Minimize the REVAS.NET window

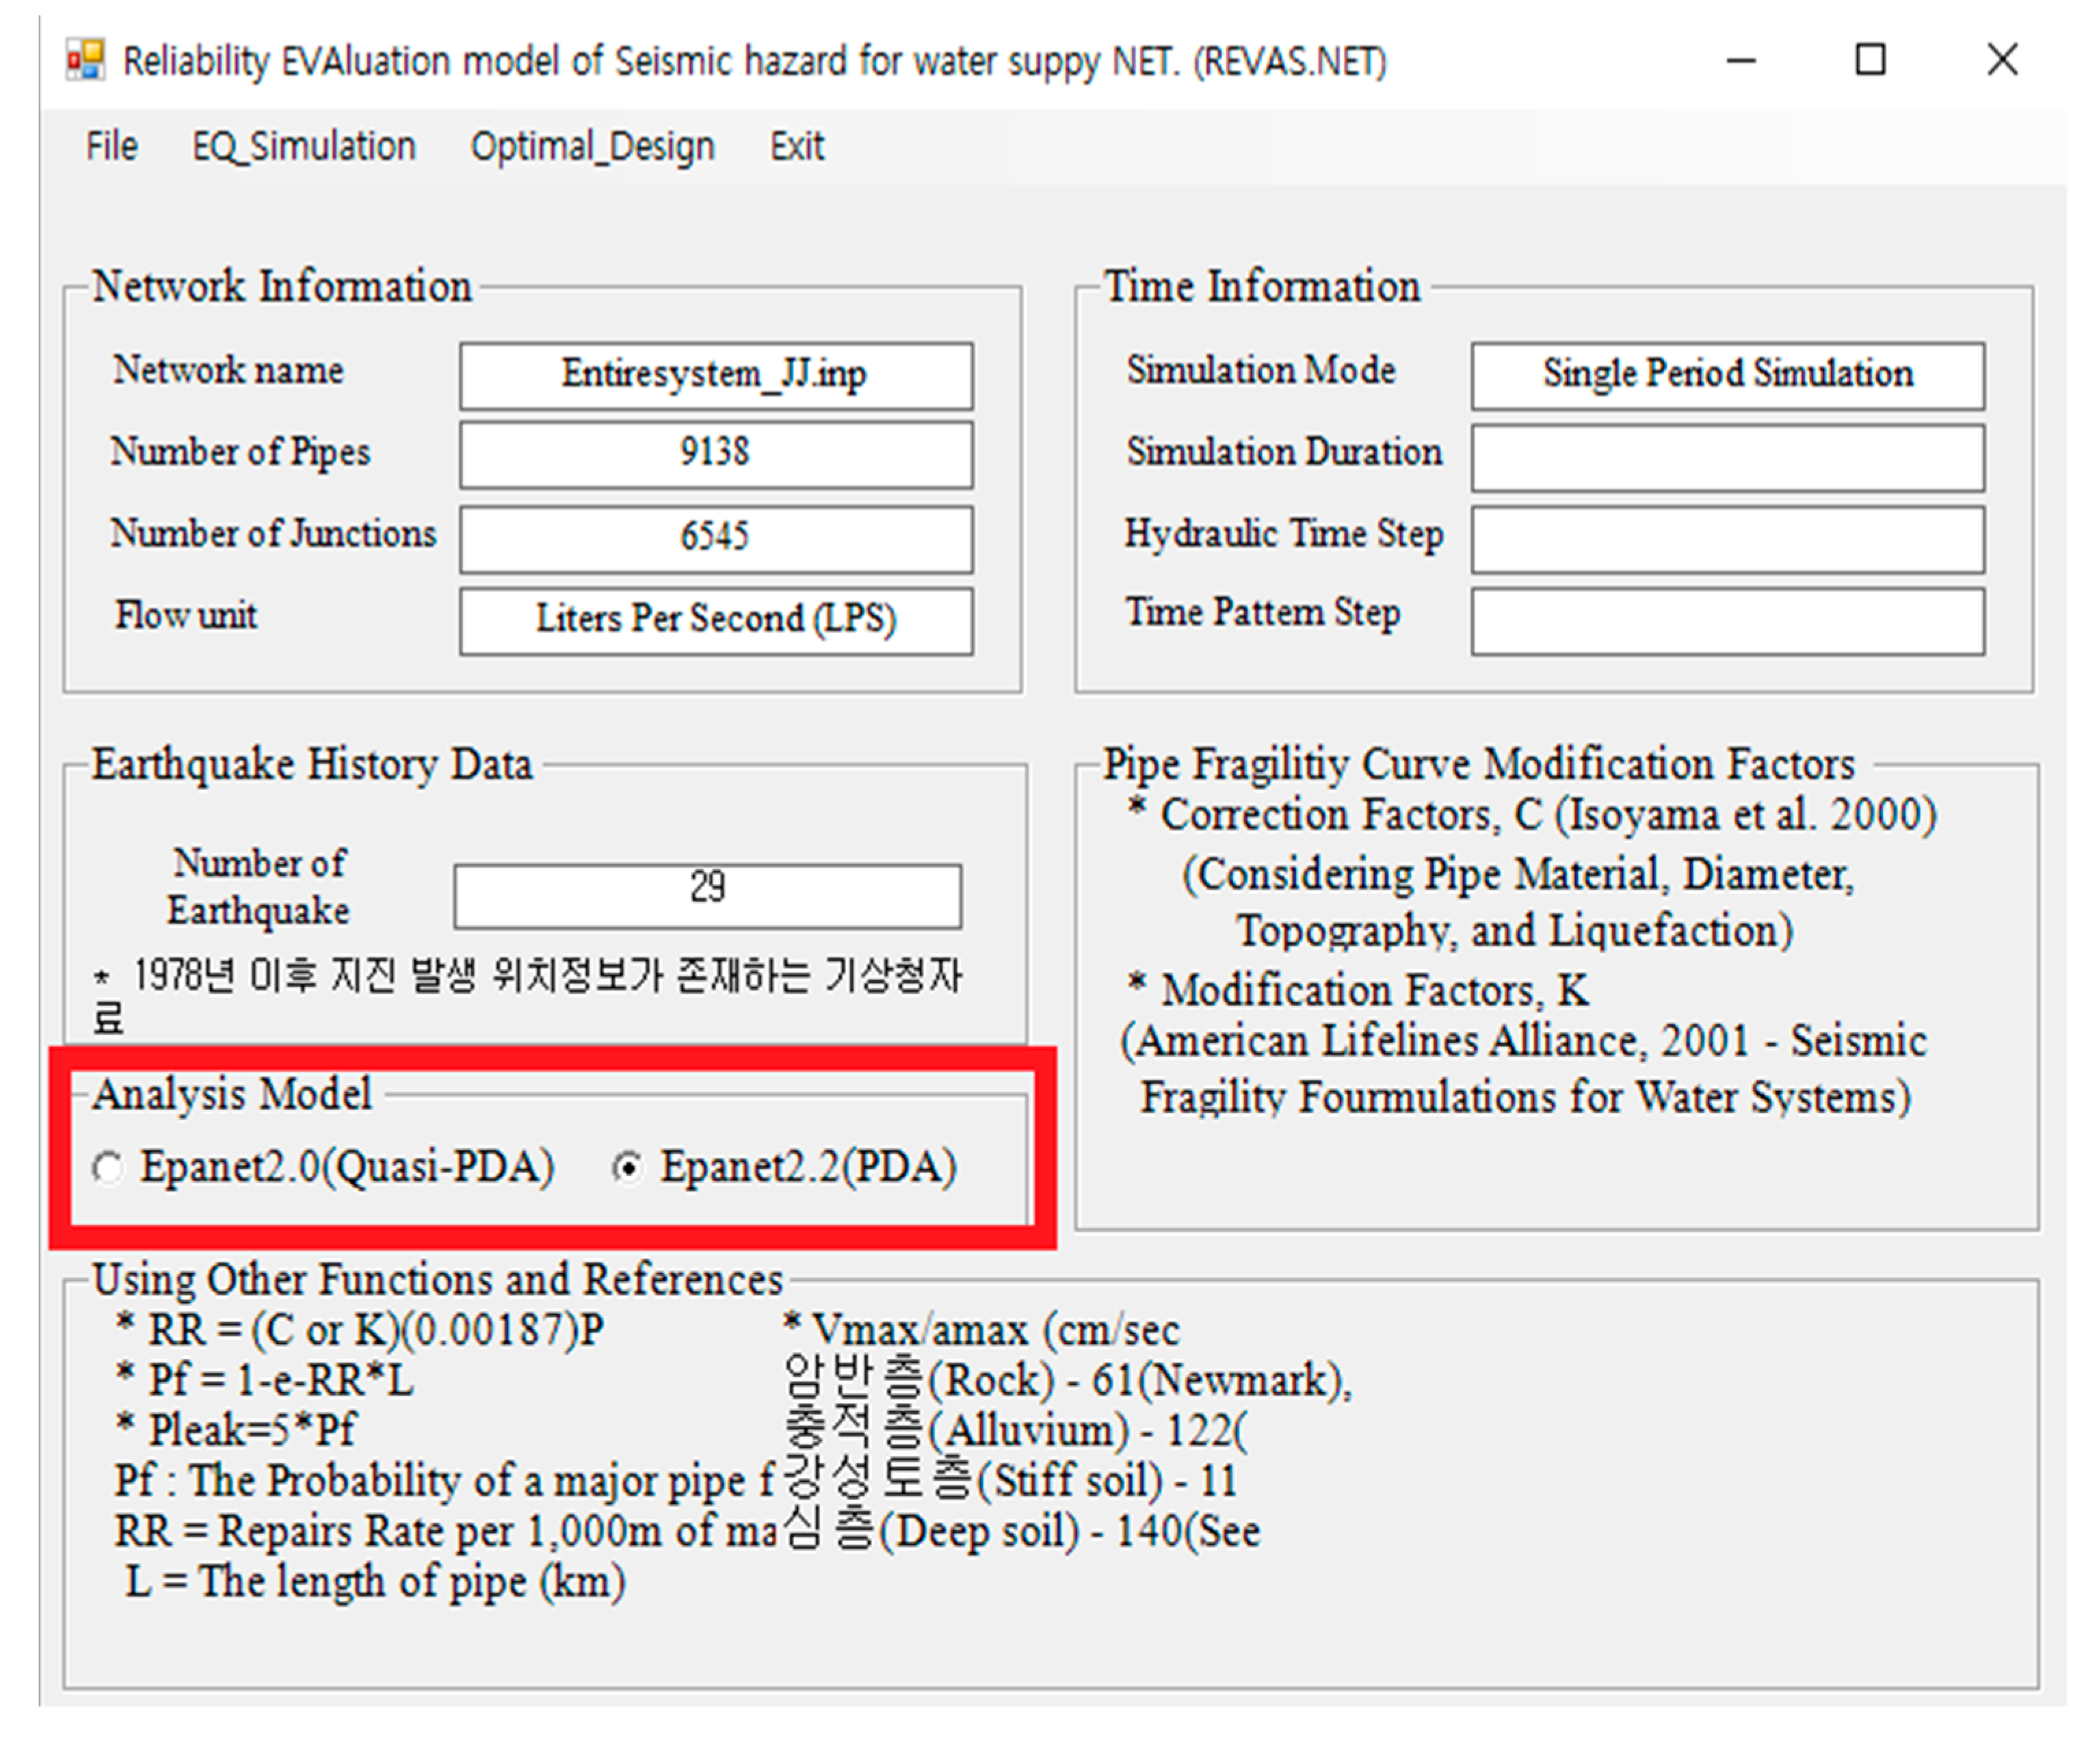pyautogui.click(x=1741, y=60)
